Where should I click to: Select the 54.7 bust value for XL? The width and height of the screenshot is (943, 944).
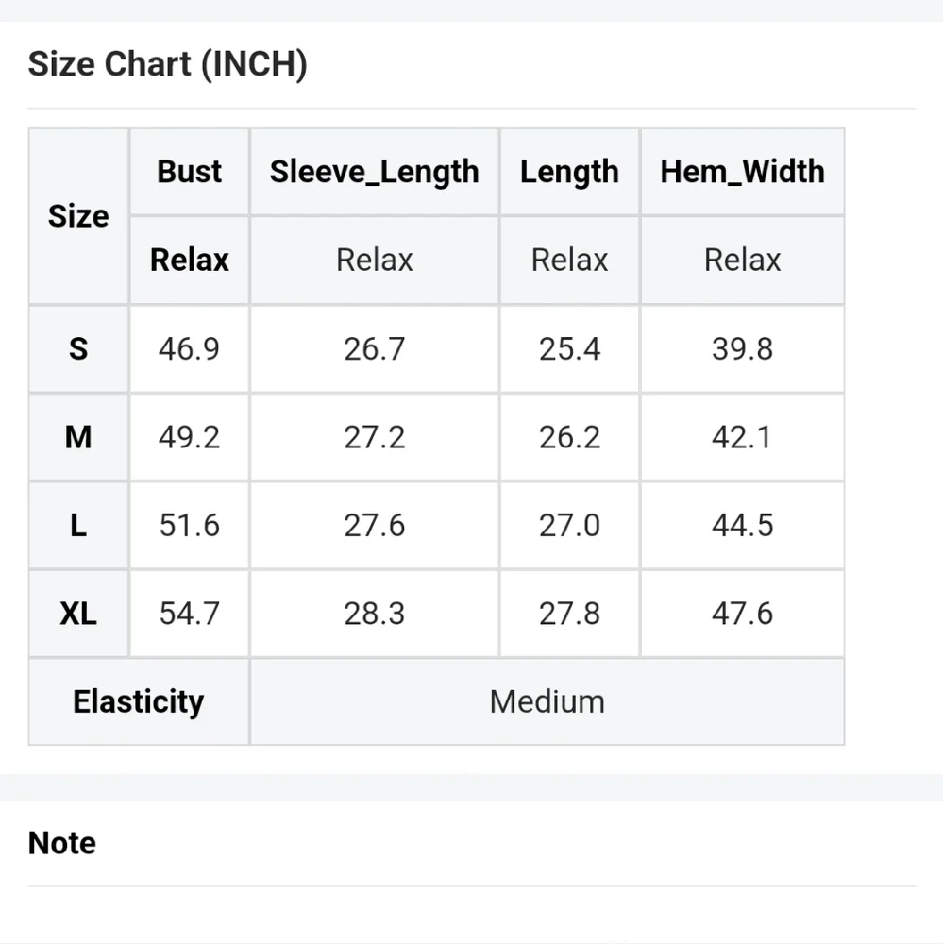(190, 614)
